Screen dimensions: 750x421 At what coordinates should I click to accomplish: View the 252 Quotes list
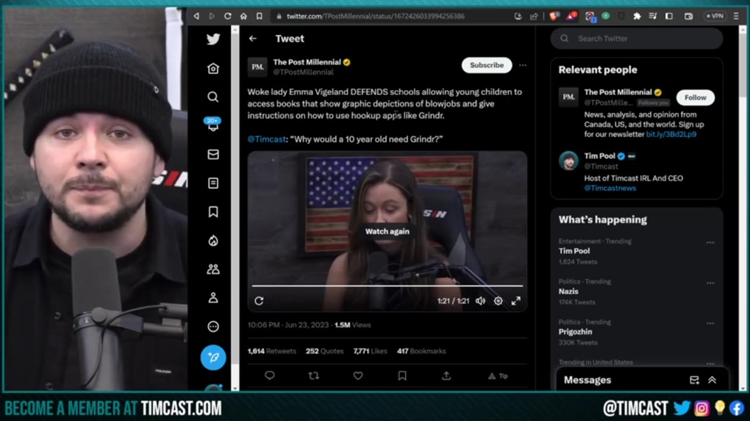325,351
